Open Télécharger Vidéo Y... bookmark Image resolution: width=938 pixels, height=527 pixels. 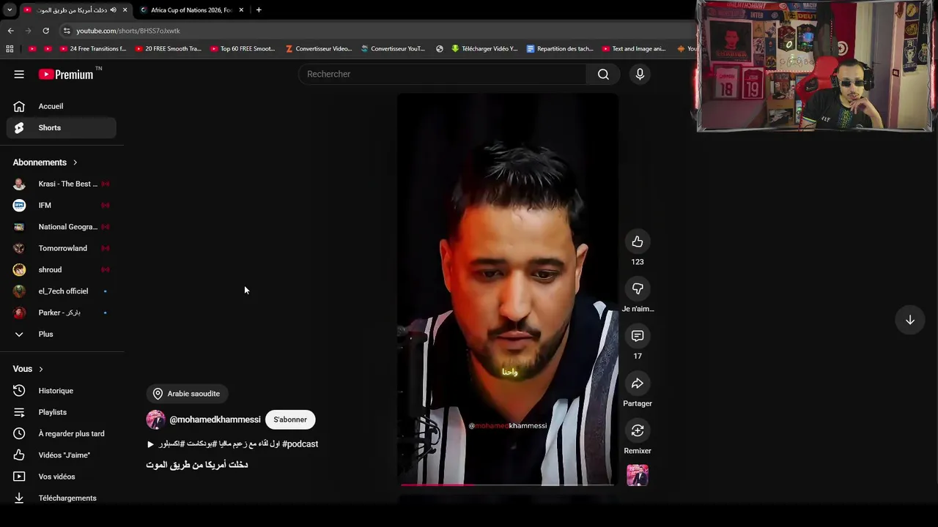coord(484,49)
